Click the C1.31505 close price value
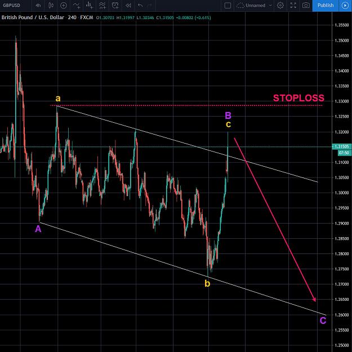Screen dimensions: 352x352 coord(165,17)
